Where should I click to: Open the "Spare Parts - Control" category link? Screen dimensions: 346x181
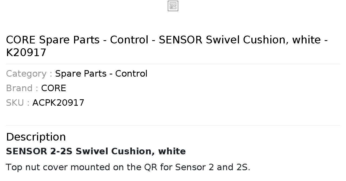(101, 74)
